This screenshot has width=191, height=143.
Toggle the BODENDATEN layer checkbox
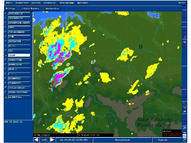coord(6,14)
